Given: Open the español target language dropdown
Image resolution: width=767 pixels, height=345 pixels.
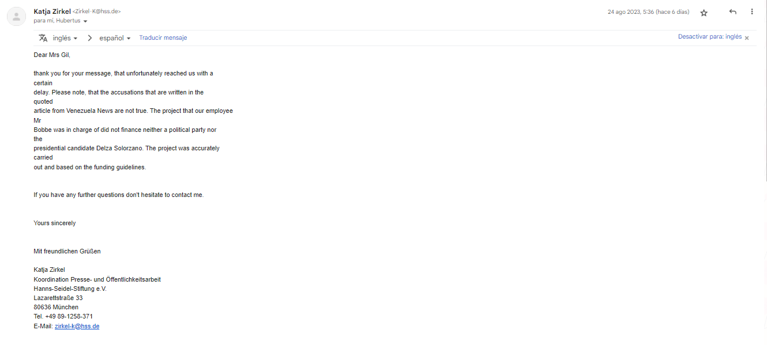Looking at the screenshot, I should coord(115,38).
